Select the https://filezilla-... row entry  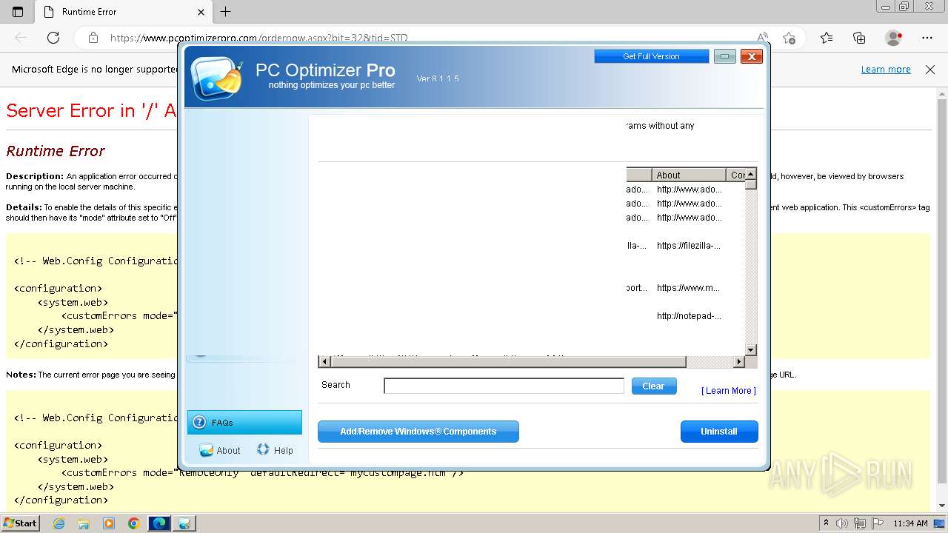689,246
